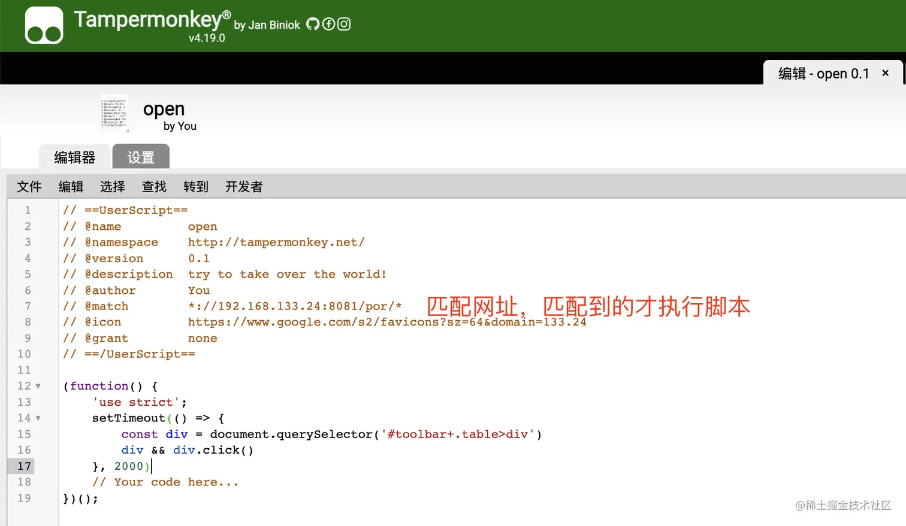906x526 pixels.
Task: Close the 编辑 - open 0.1 tab
Action: pyautogui.click(x=885, y=73)
